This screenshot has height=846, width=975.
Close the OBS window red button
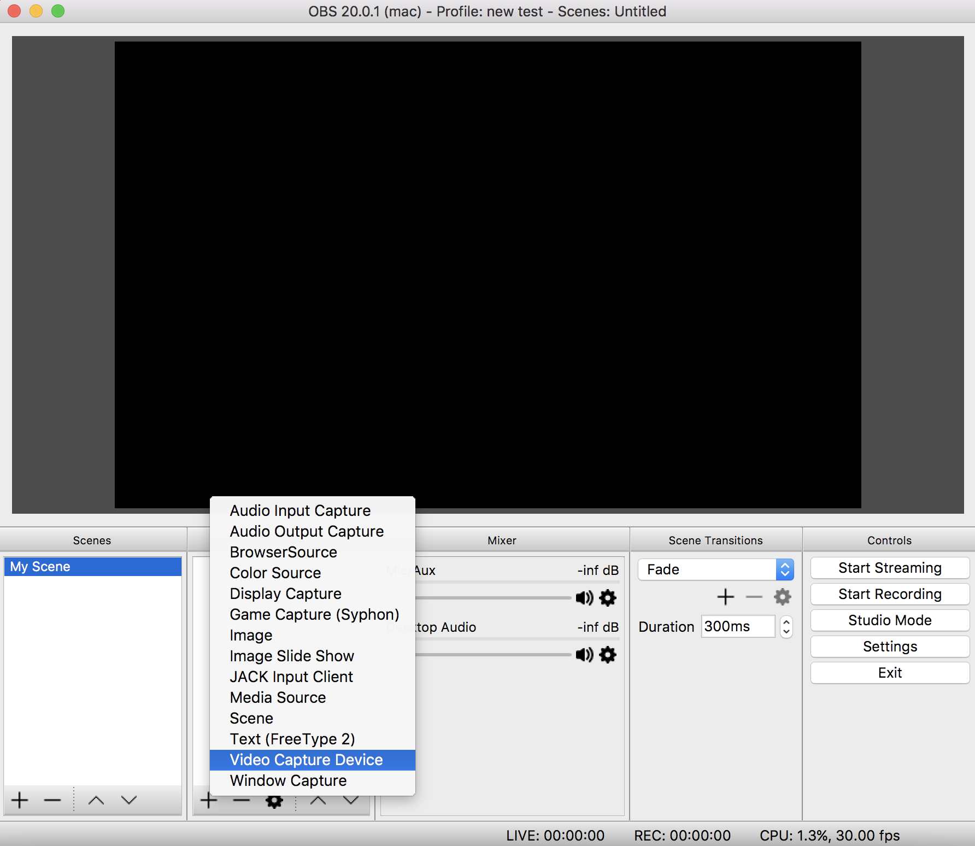pyautogui.click(x=15, y=11)
